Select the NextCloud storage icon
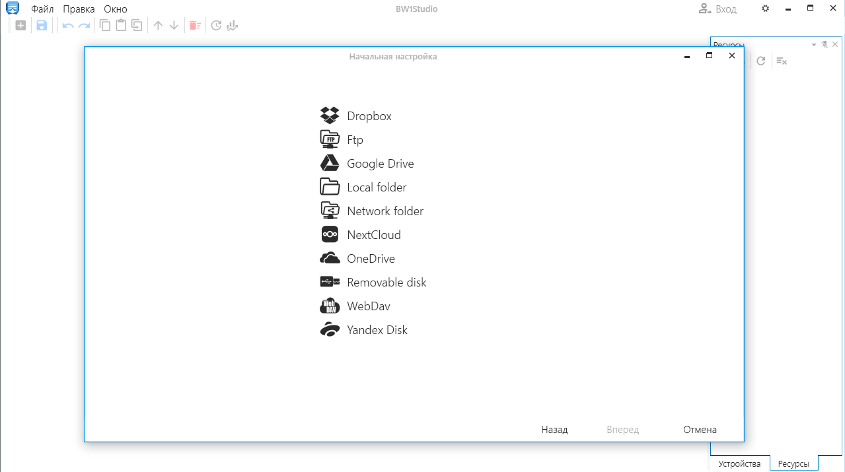Viewport: 845px width, 472px height. click(330, 234)
